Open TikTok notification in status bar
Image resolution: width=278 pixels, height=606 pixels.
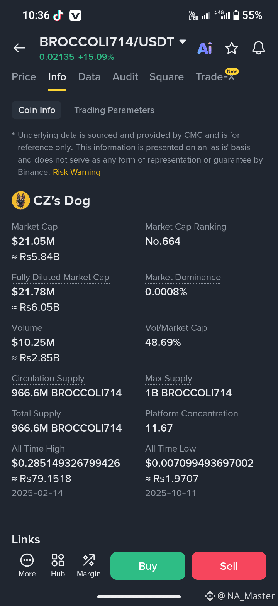[58, 15]
